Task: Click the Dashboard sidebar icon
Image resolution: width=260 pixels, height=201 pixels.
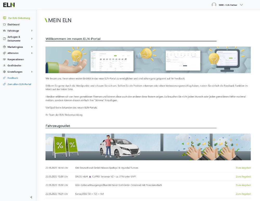Action: 4,24
